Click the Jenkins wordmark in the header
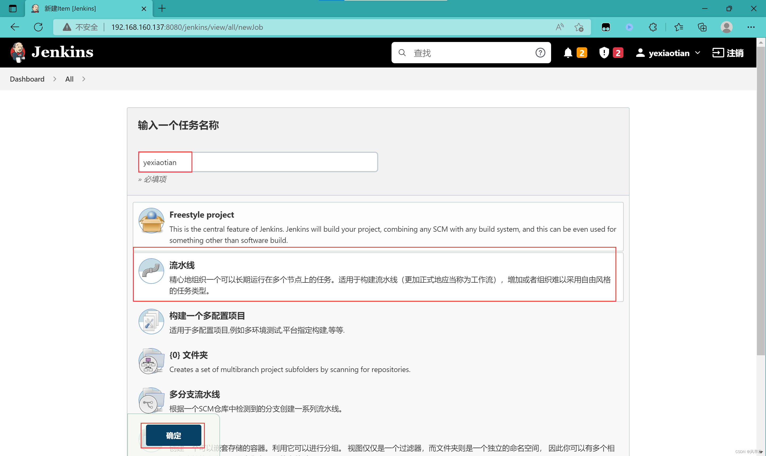 click(63, 52)
